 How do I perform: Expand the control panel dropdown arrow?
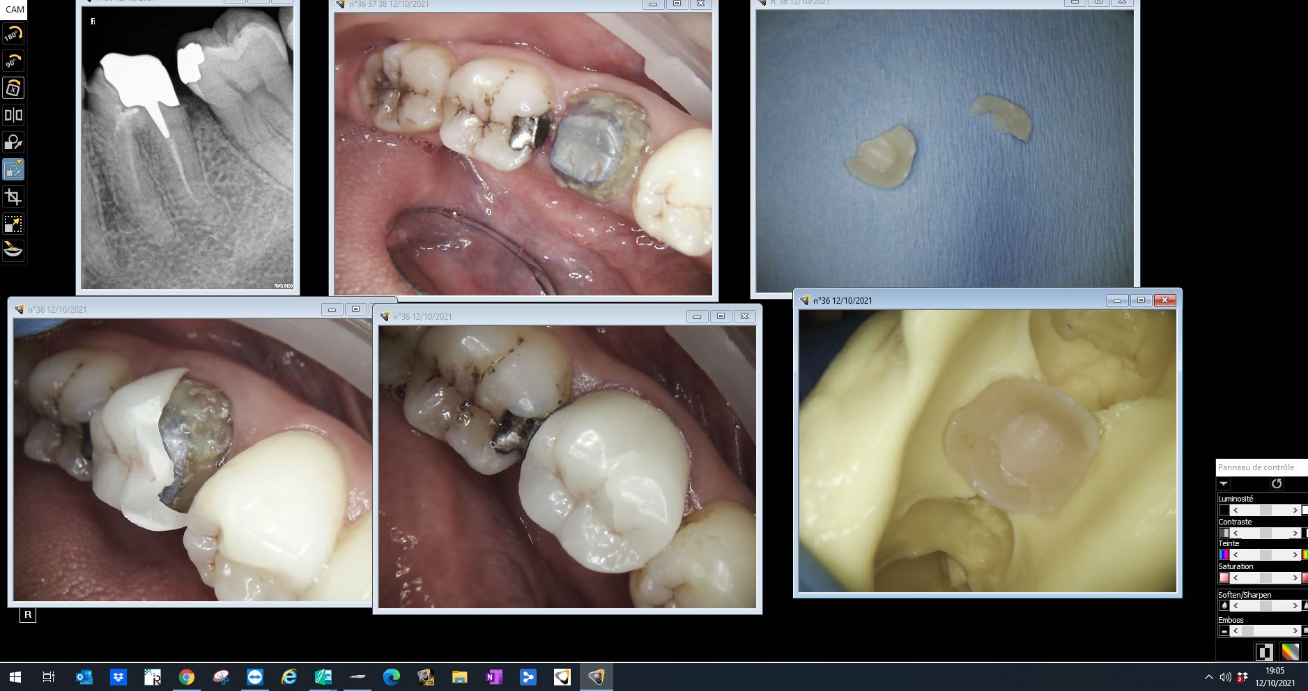tap(1224, 483)
